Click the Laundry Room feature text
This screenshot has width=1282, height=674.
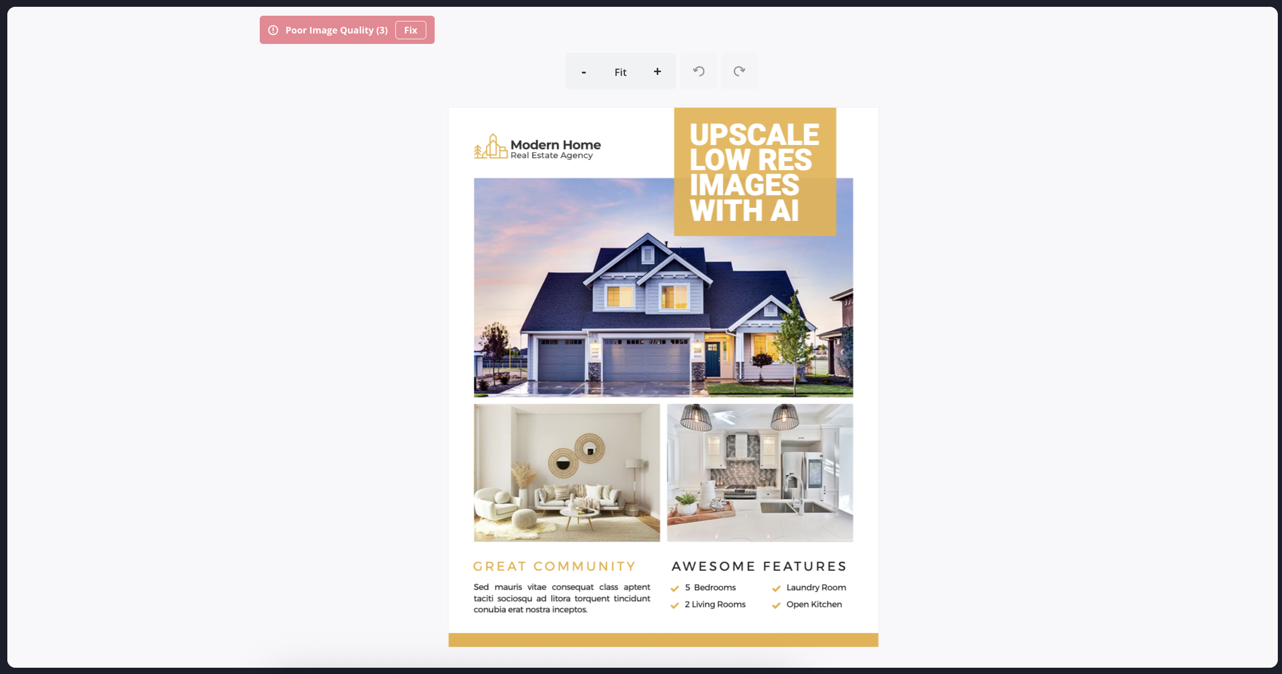point(816,587)
